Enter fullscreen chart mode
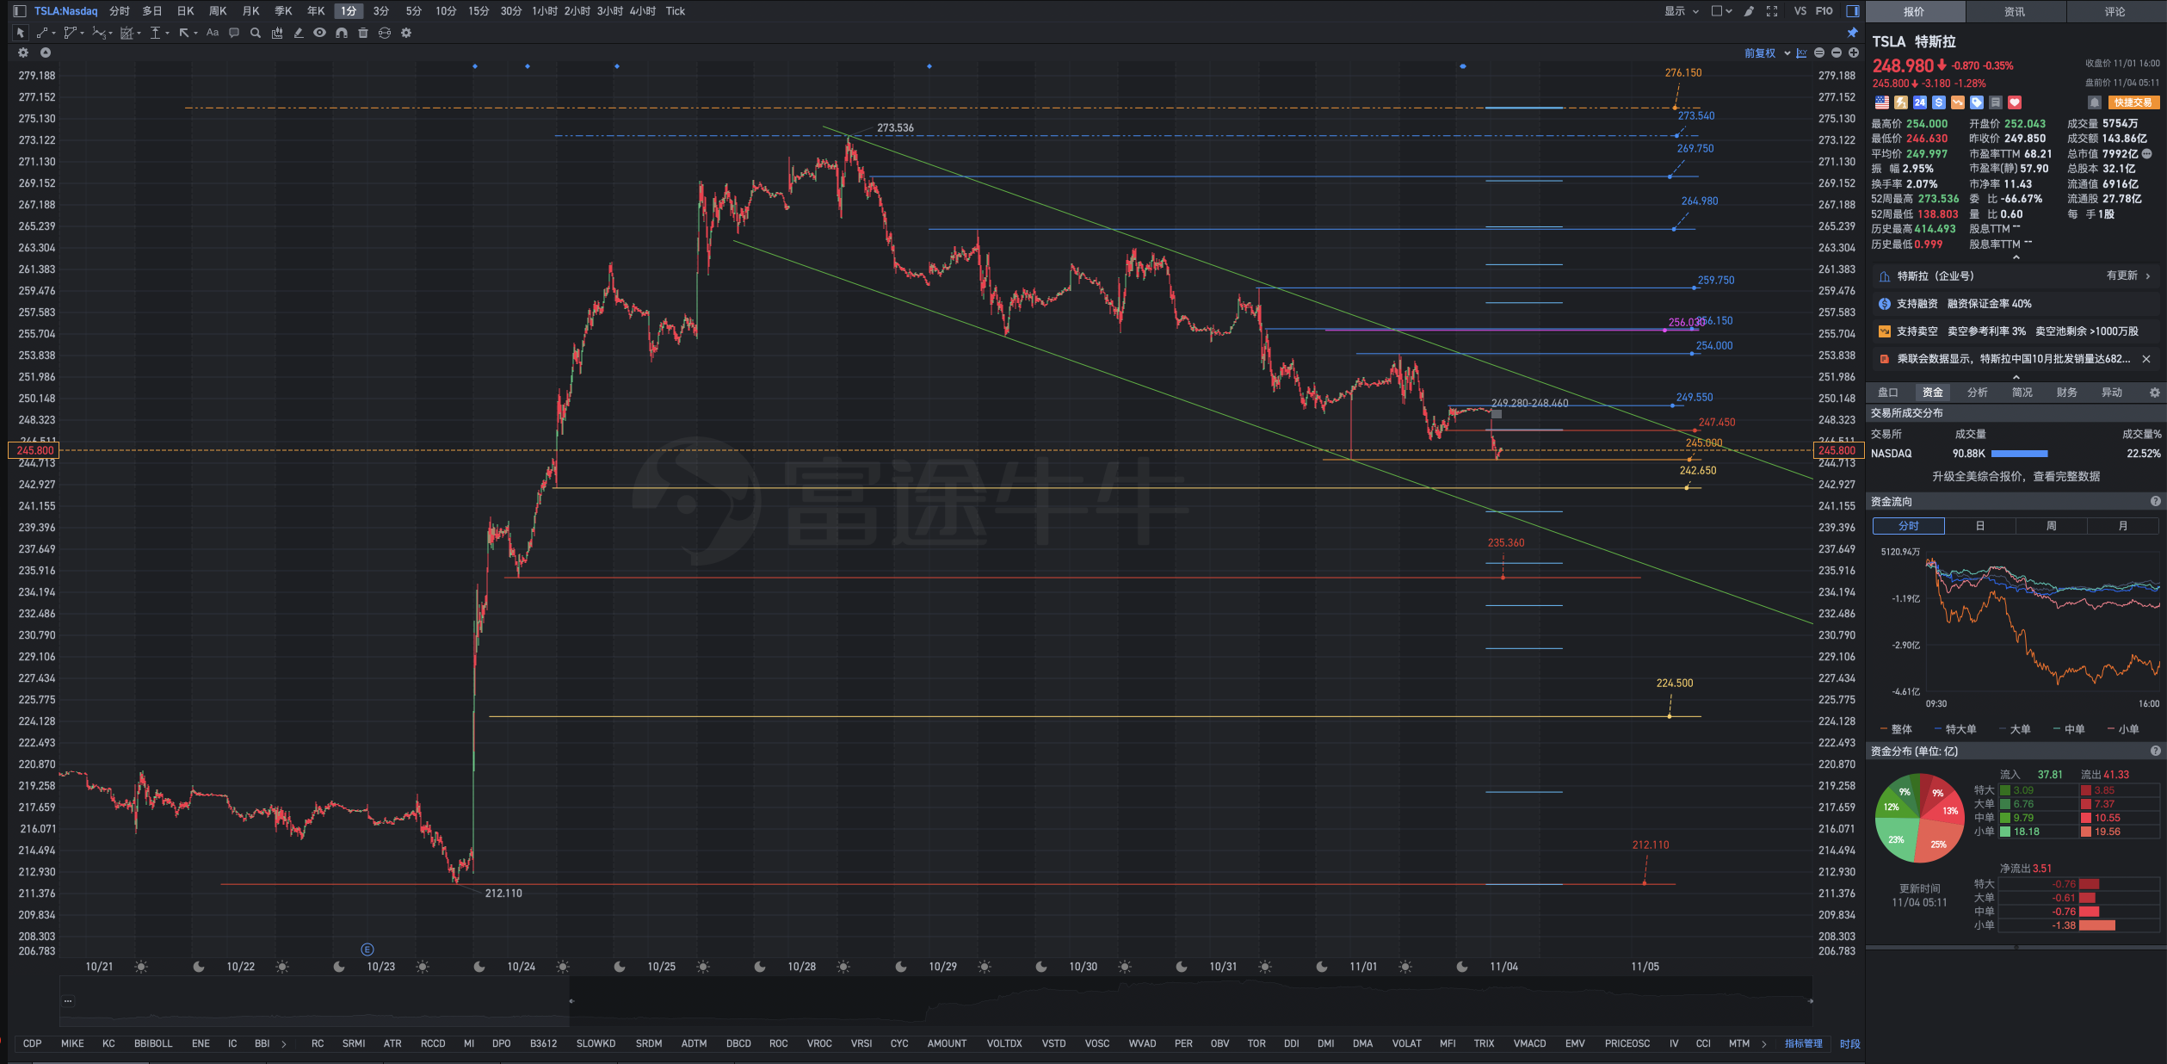 [1772, 11]
